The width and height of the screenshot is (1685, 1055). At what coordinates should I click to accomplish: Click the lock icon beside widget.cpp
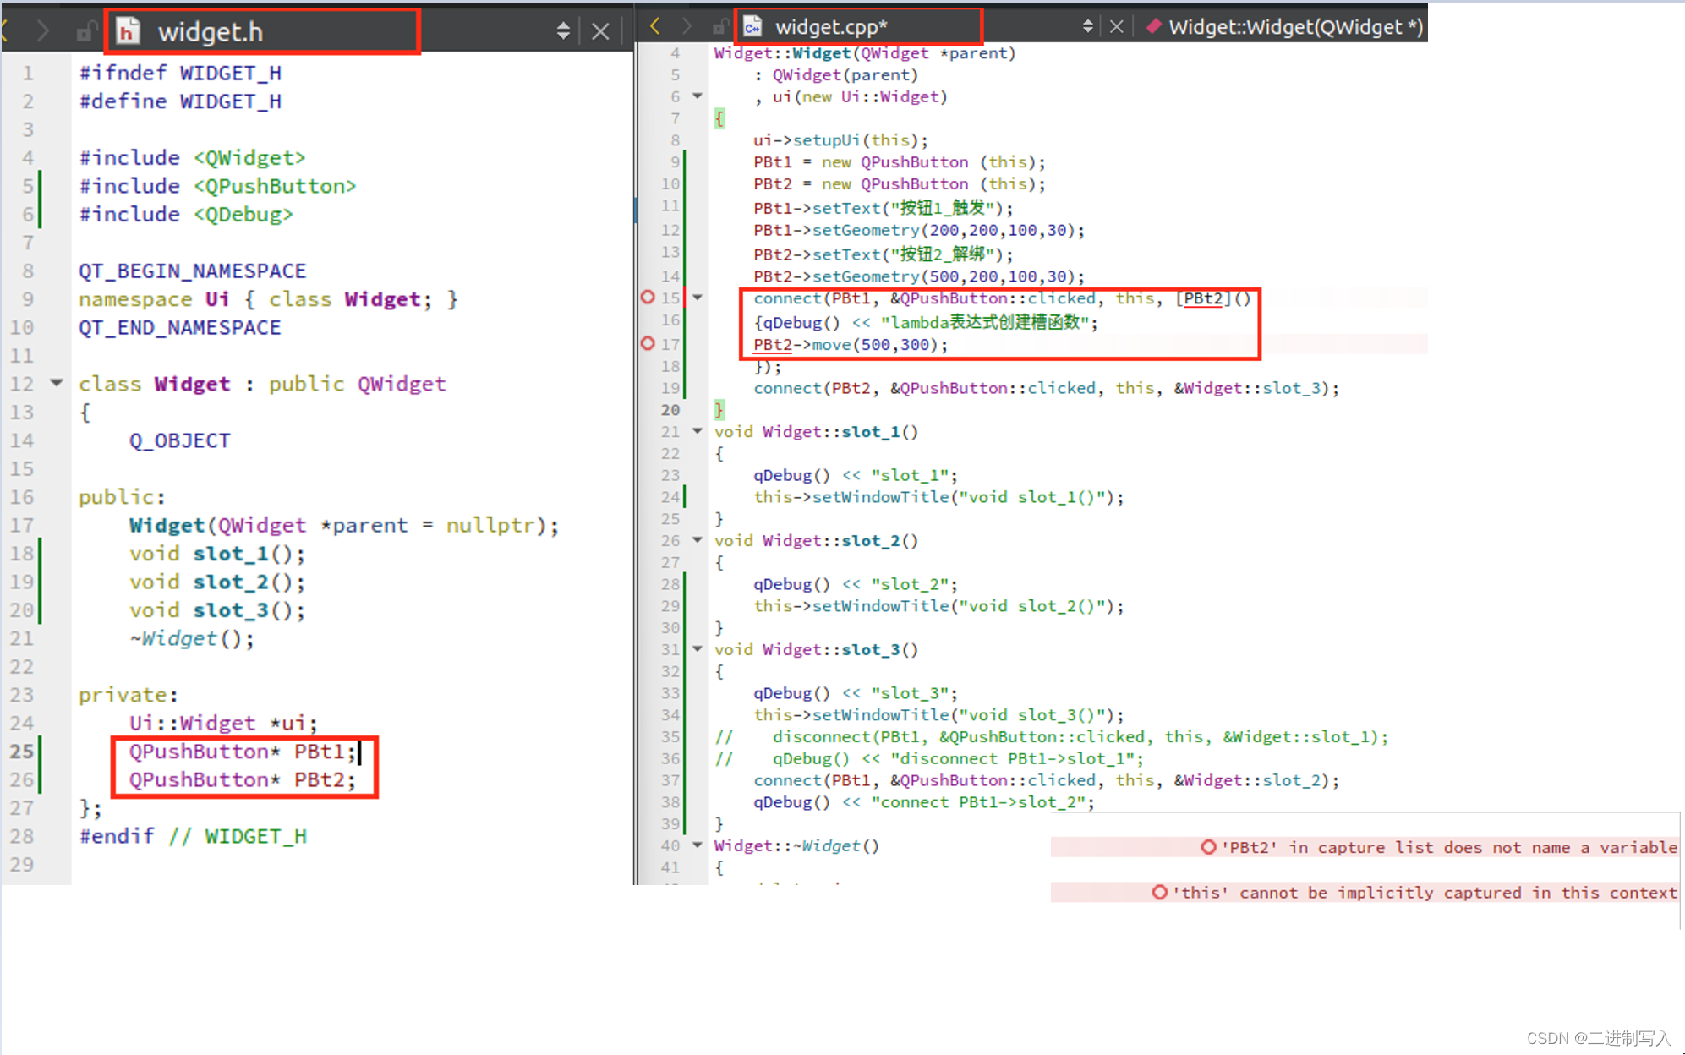coord(719,26)
